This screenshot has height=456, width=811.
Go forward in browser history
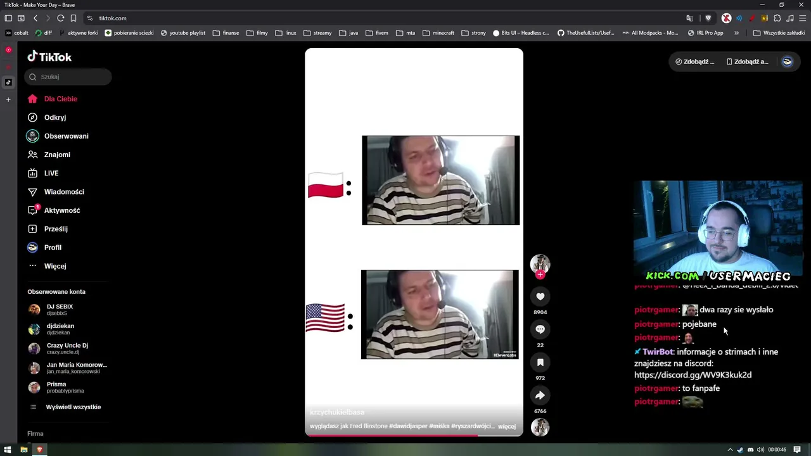(x=47, y=18)
